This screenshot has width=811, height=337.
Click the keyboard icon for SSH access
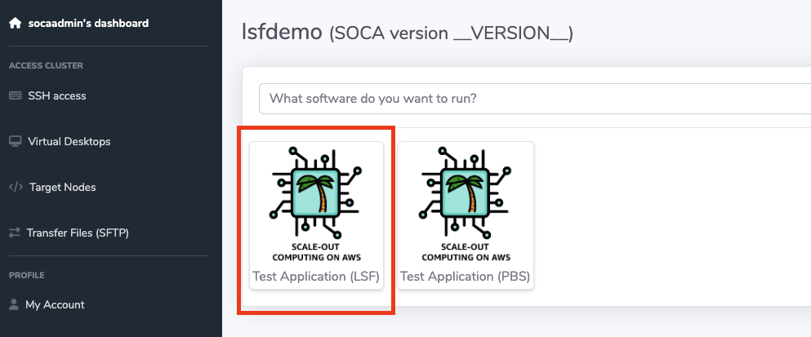(15, 96)
